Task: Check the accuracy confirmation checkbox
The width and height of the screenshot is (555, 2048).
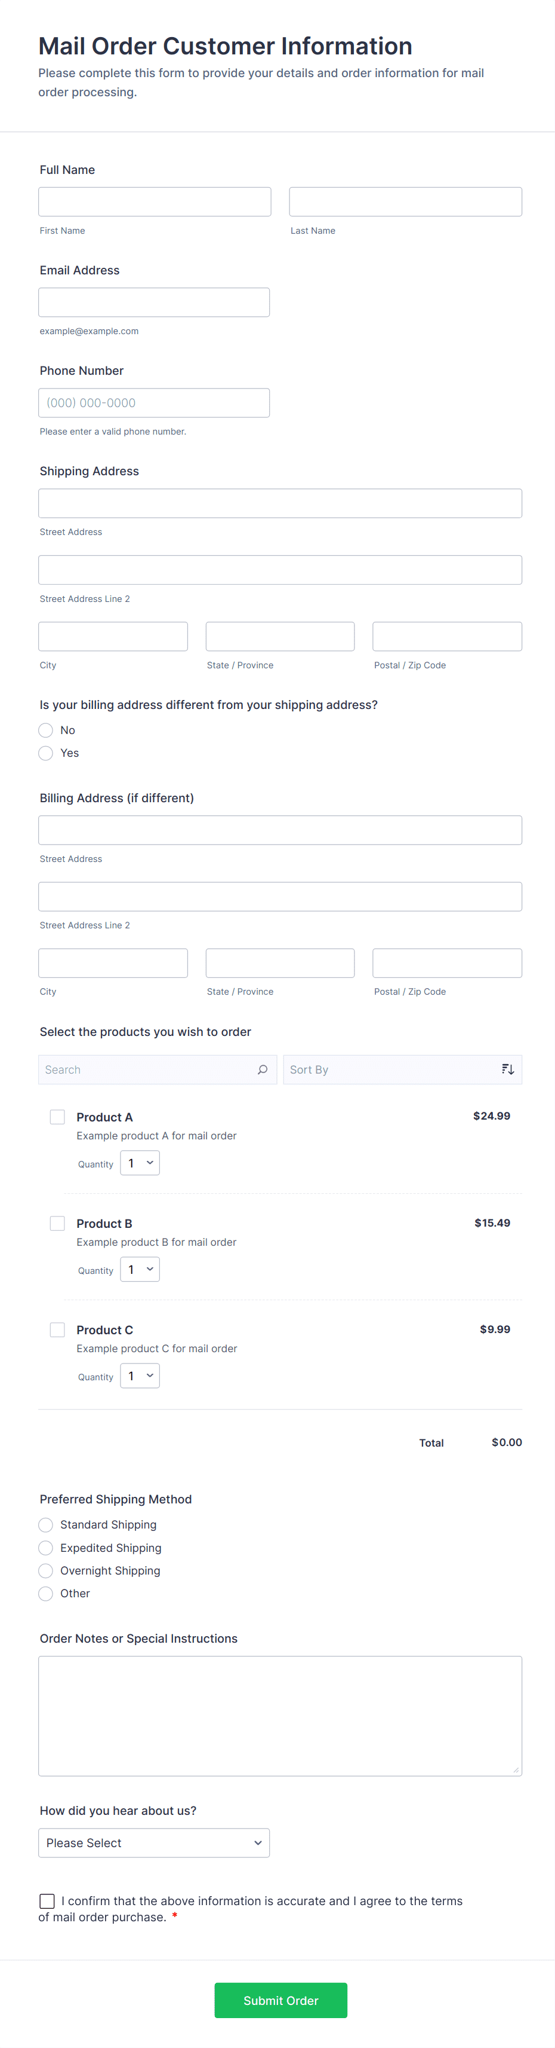Action: click(x=48, y=1900)
